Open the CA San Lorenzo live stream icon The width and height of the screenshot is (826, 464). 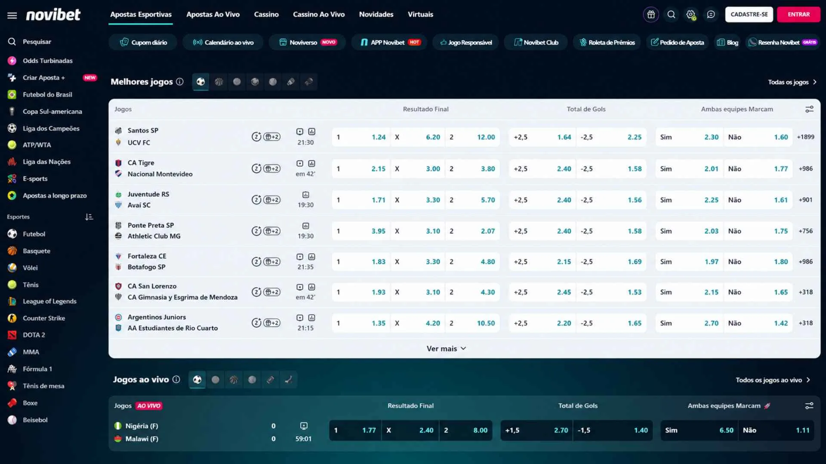(300, 287)
